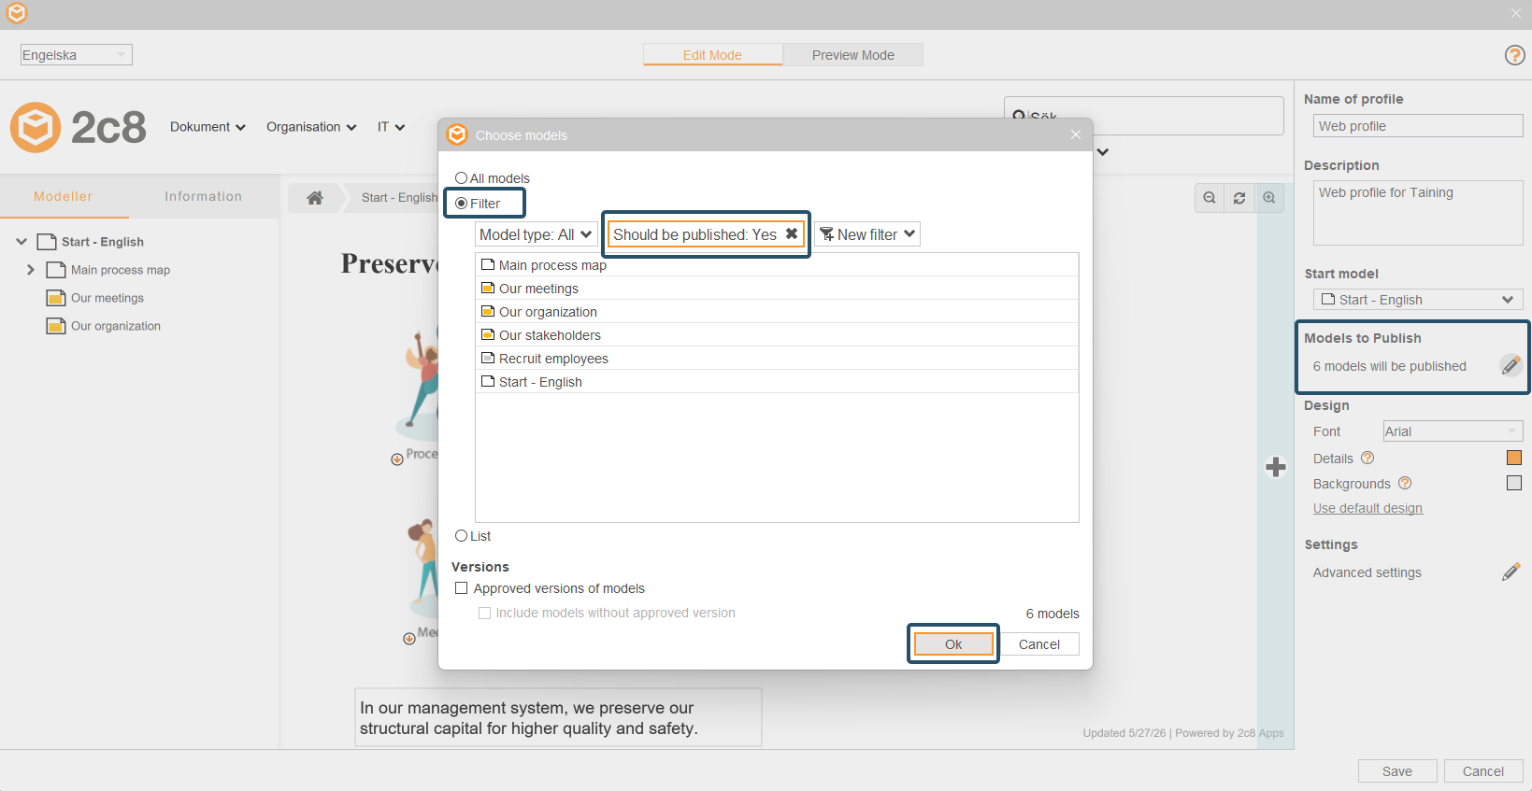The height and width of the screenshot is (791, 1532).
Task: Click the 2c8 logo icon
Action: (36, 127)
